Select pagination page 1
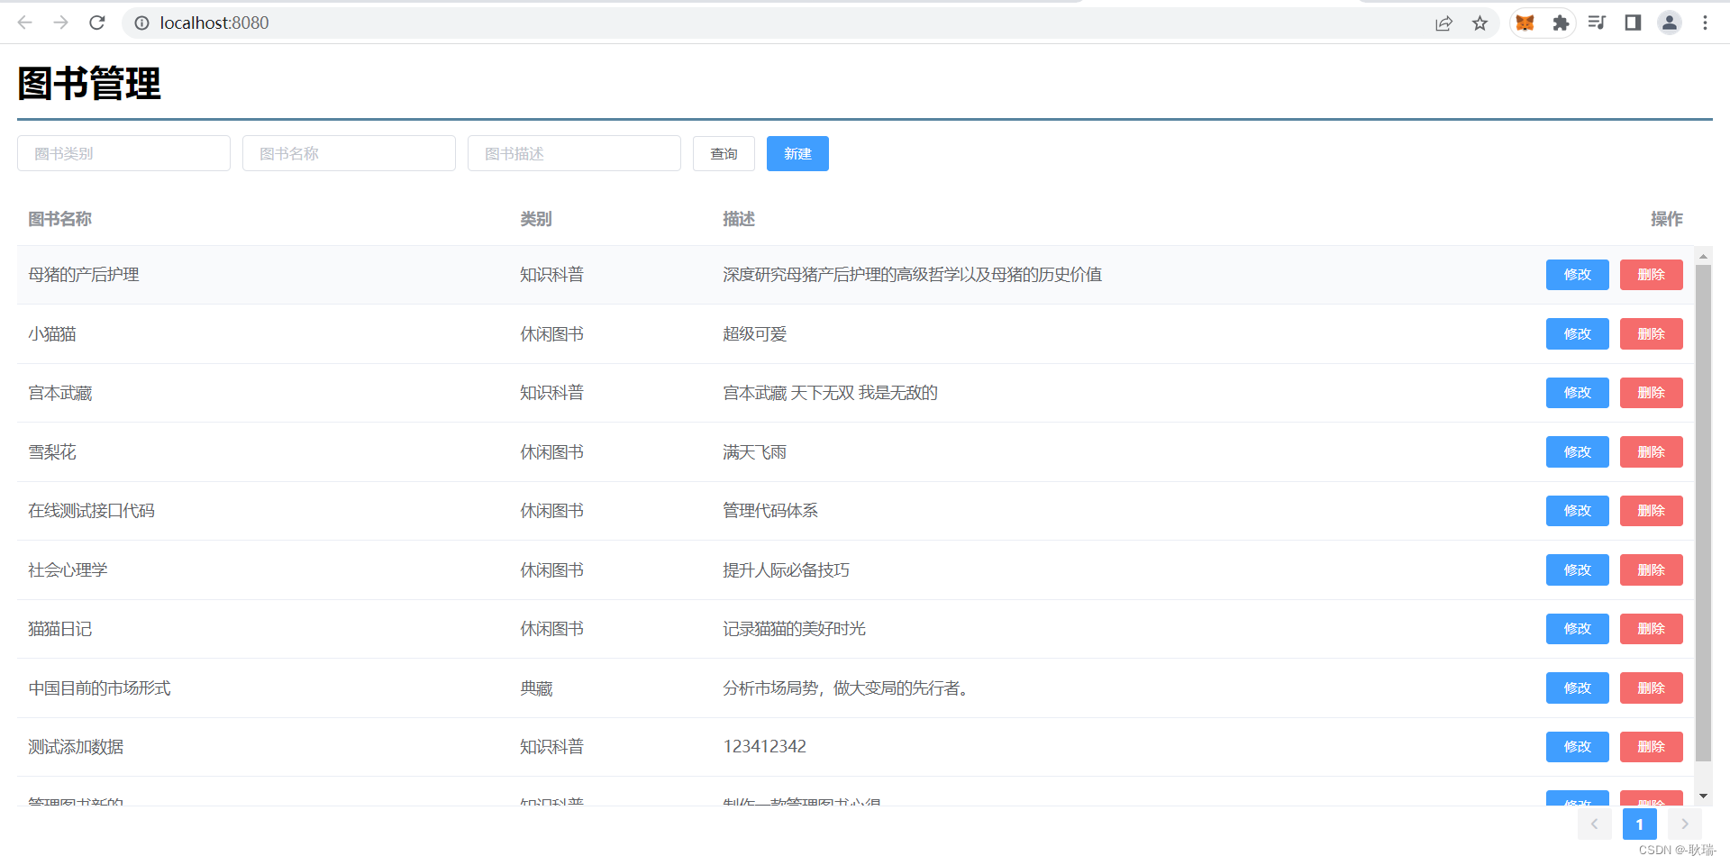The image size is (1730, 865). [x=1639, y=824]
